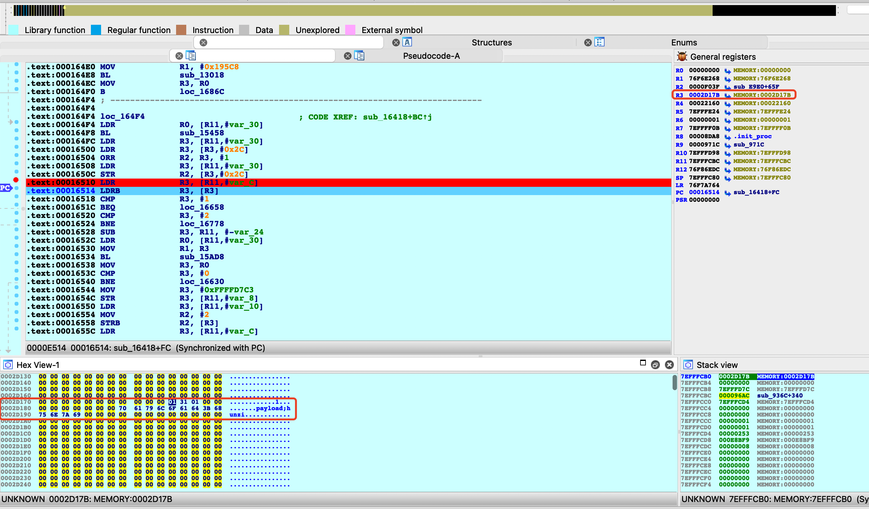
Task: Follow the sub_15AD8 call target
Action: tap(202, 257)
